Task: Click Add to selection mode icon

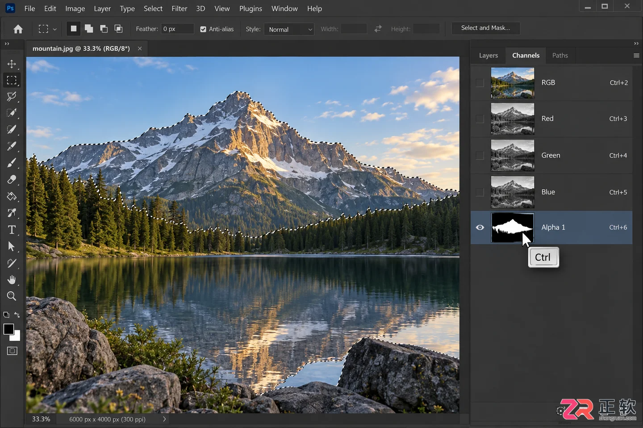Action: click(89, 29)
